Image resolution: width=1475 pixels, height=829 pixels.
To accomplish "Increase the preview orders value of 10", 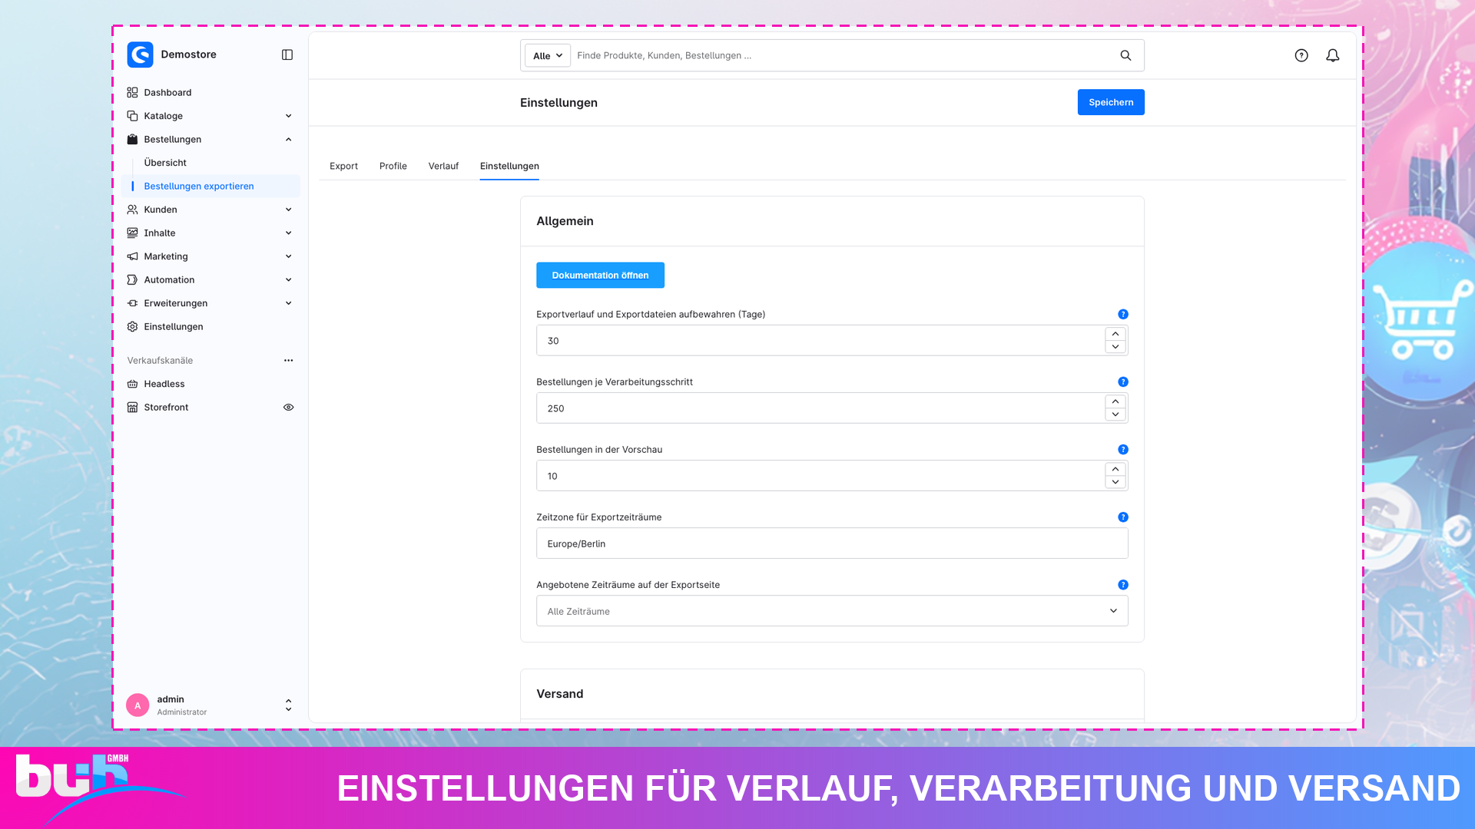I will [1115, 469].
